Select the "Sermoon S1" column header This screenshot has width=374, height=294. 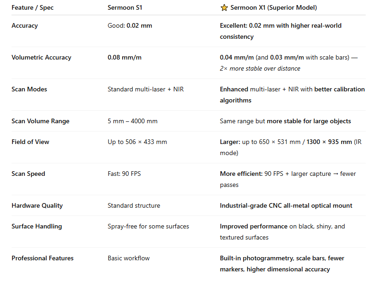pyautogui.click(x=125, y=8)
